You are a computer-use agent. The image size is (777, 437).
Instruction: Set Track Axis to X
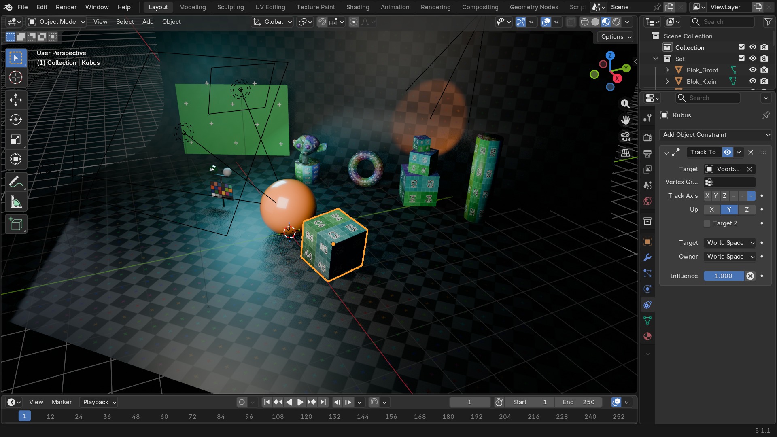pos(707,196)
